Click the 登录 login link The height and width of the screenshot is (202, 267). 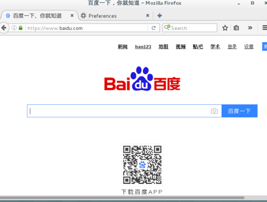pos(232,47)
